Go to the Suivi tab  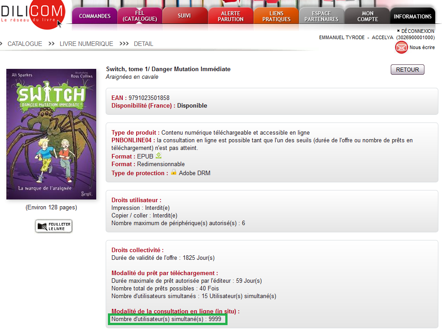[x=184, y=16]
